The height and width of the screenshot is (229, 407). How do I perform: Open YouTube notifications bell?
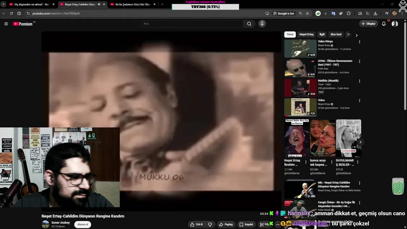384,24
